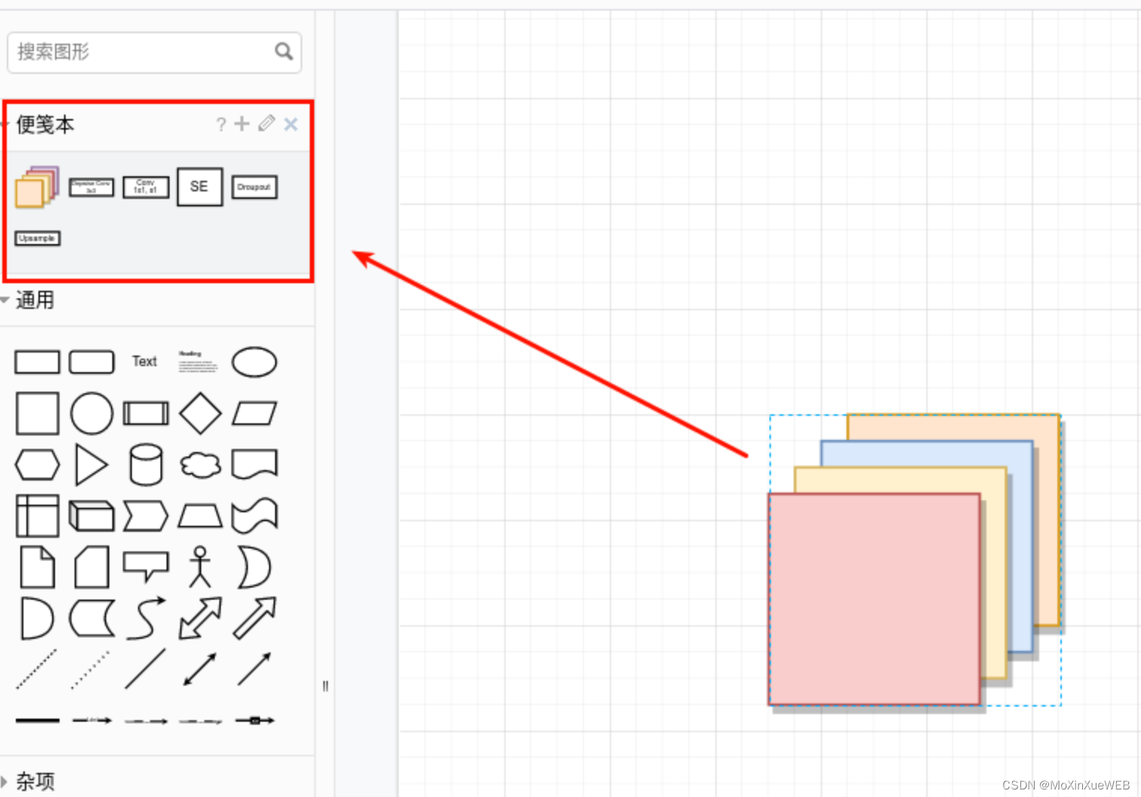
Task: Click the 搜索图形 shape search box
Action: [154, 52]
